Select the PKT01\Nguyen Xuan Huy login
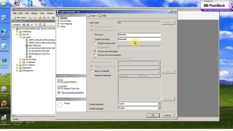This screenshot has width=233, height=131. point(39,54)
